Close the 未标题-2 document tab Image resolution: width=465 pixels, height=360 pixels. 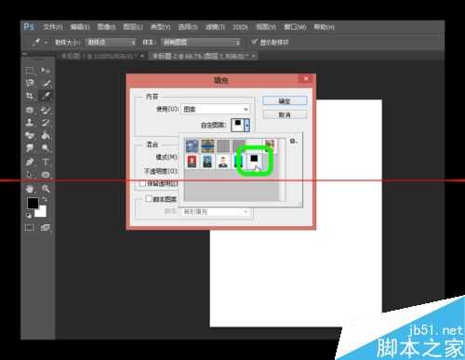coord(254,56)
